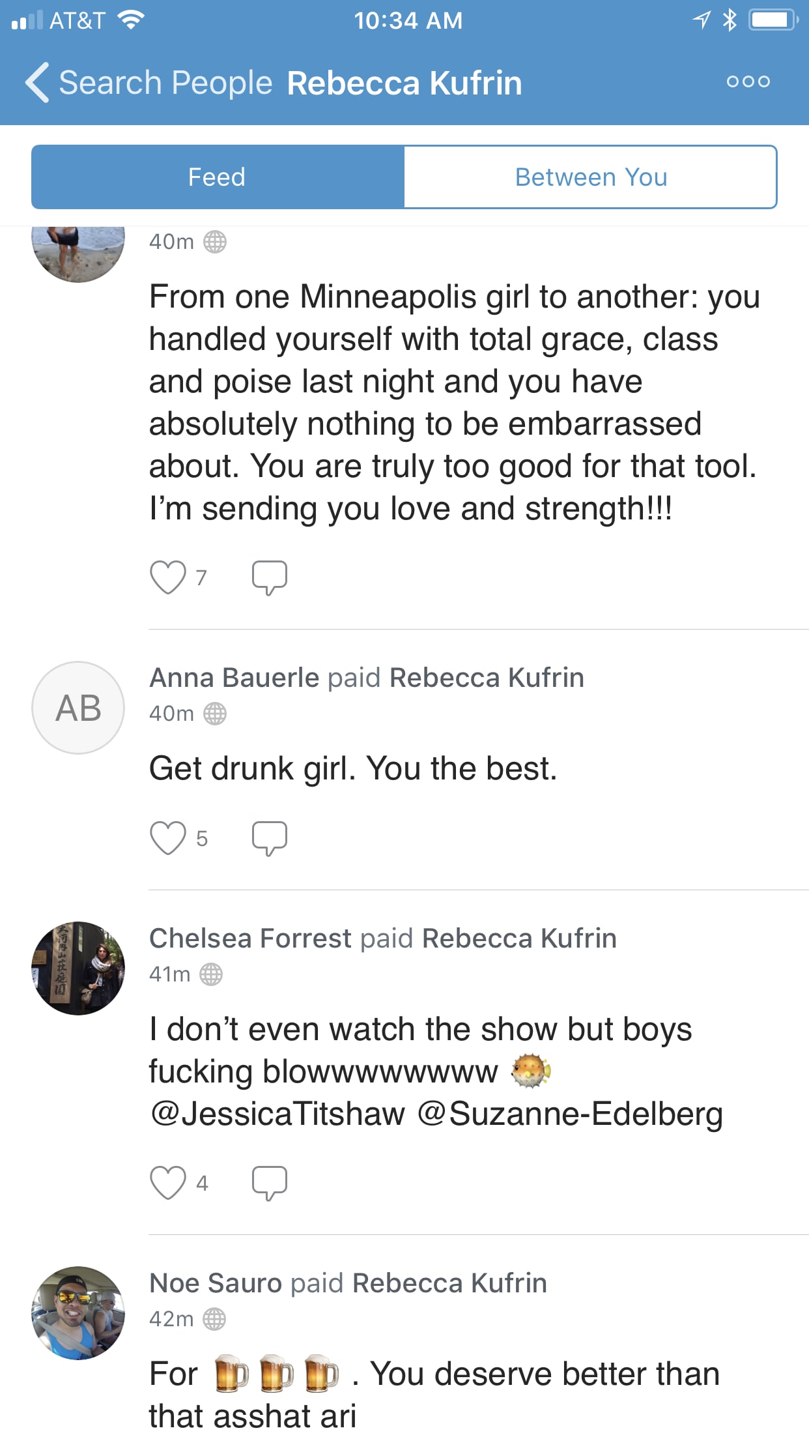Tap the Search People back link
The height and width of the screenshot is (1439, 809).
click(165, 83)
